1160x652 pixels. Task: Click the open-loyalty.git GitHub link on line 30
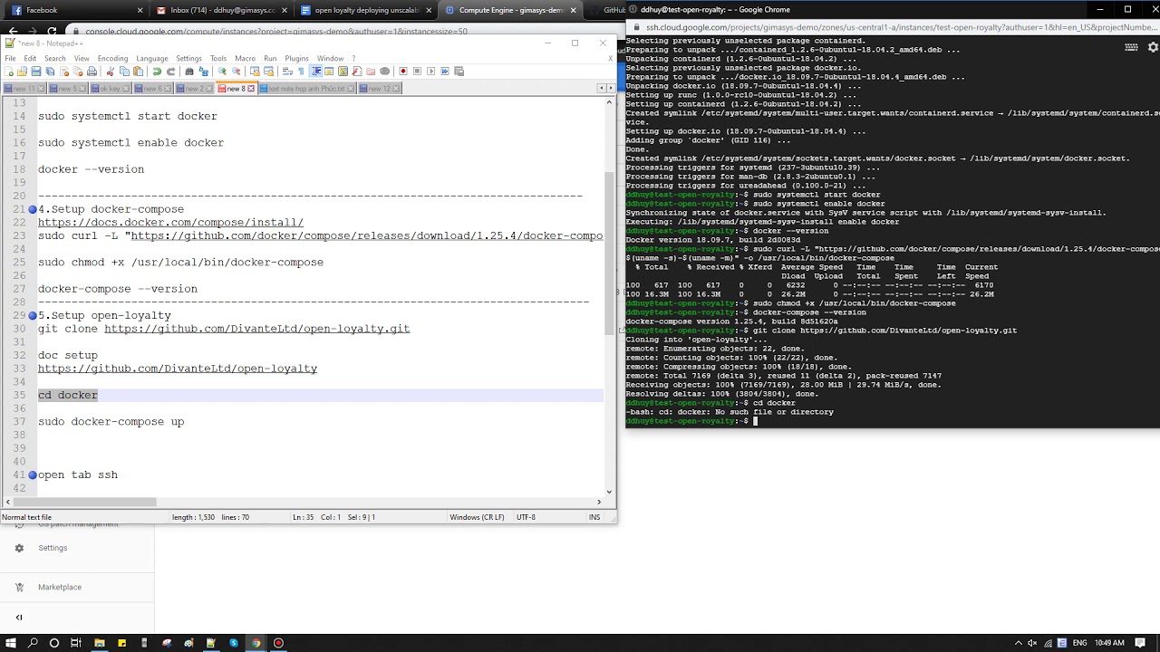tap(256, 329)
